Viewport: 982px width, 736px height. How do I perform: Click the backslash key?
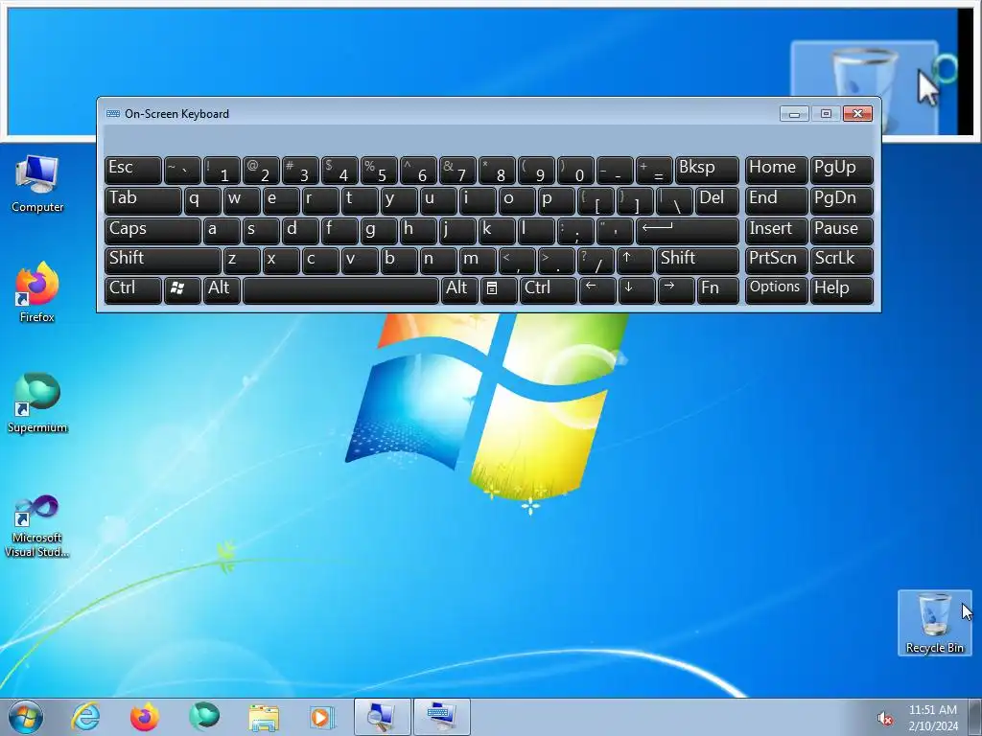pos(674,200)
